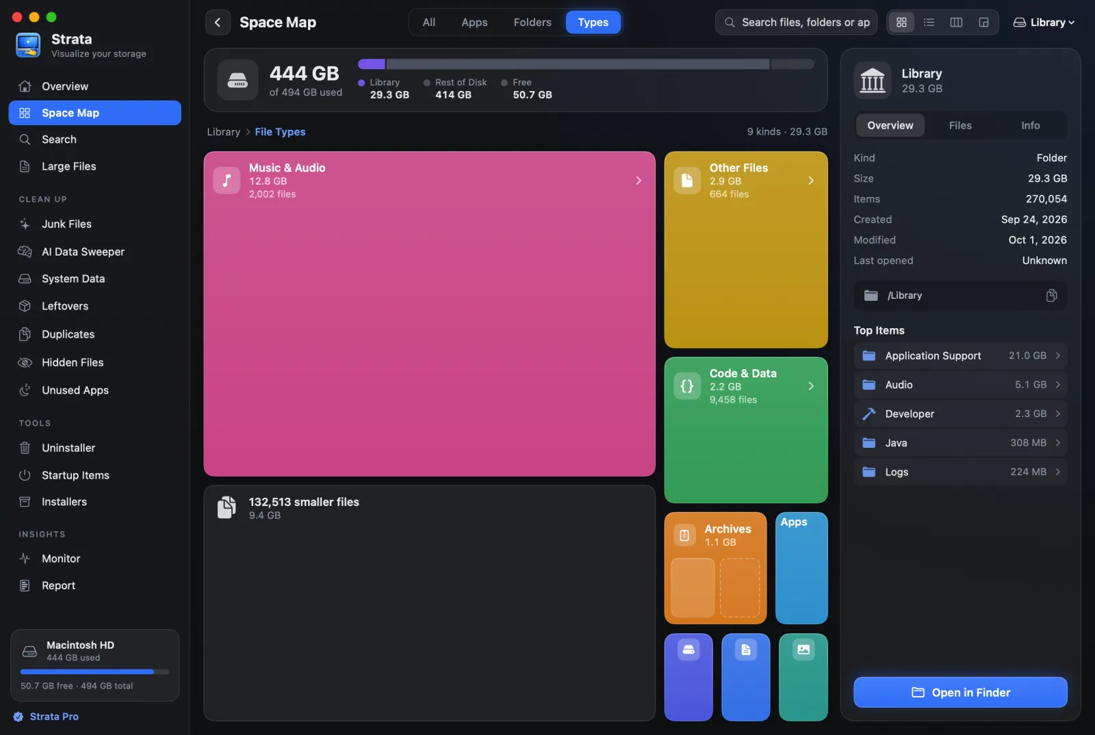Open the blue Apps tile
The width and height of the screenshot is (1095, 735).
click(x=801, y=568)
